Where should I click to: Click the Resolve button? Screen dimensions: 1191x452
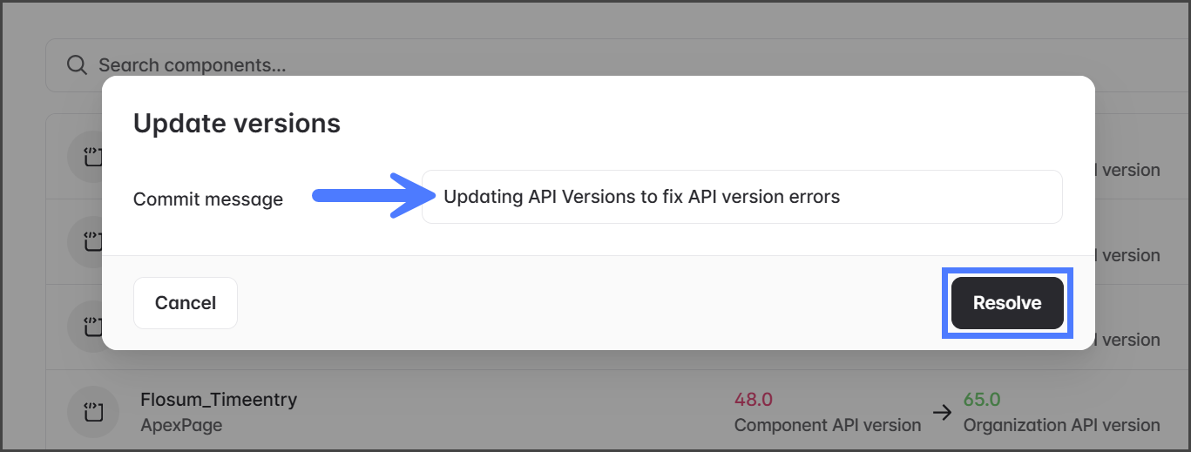[1007, 303]
